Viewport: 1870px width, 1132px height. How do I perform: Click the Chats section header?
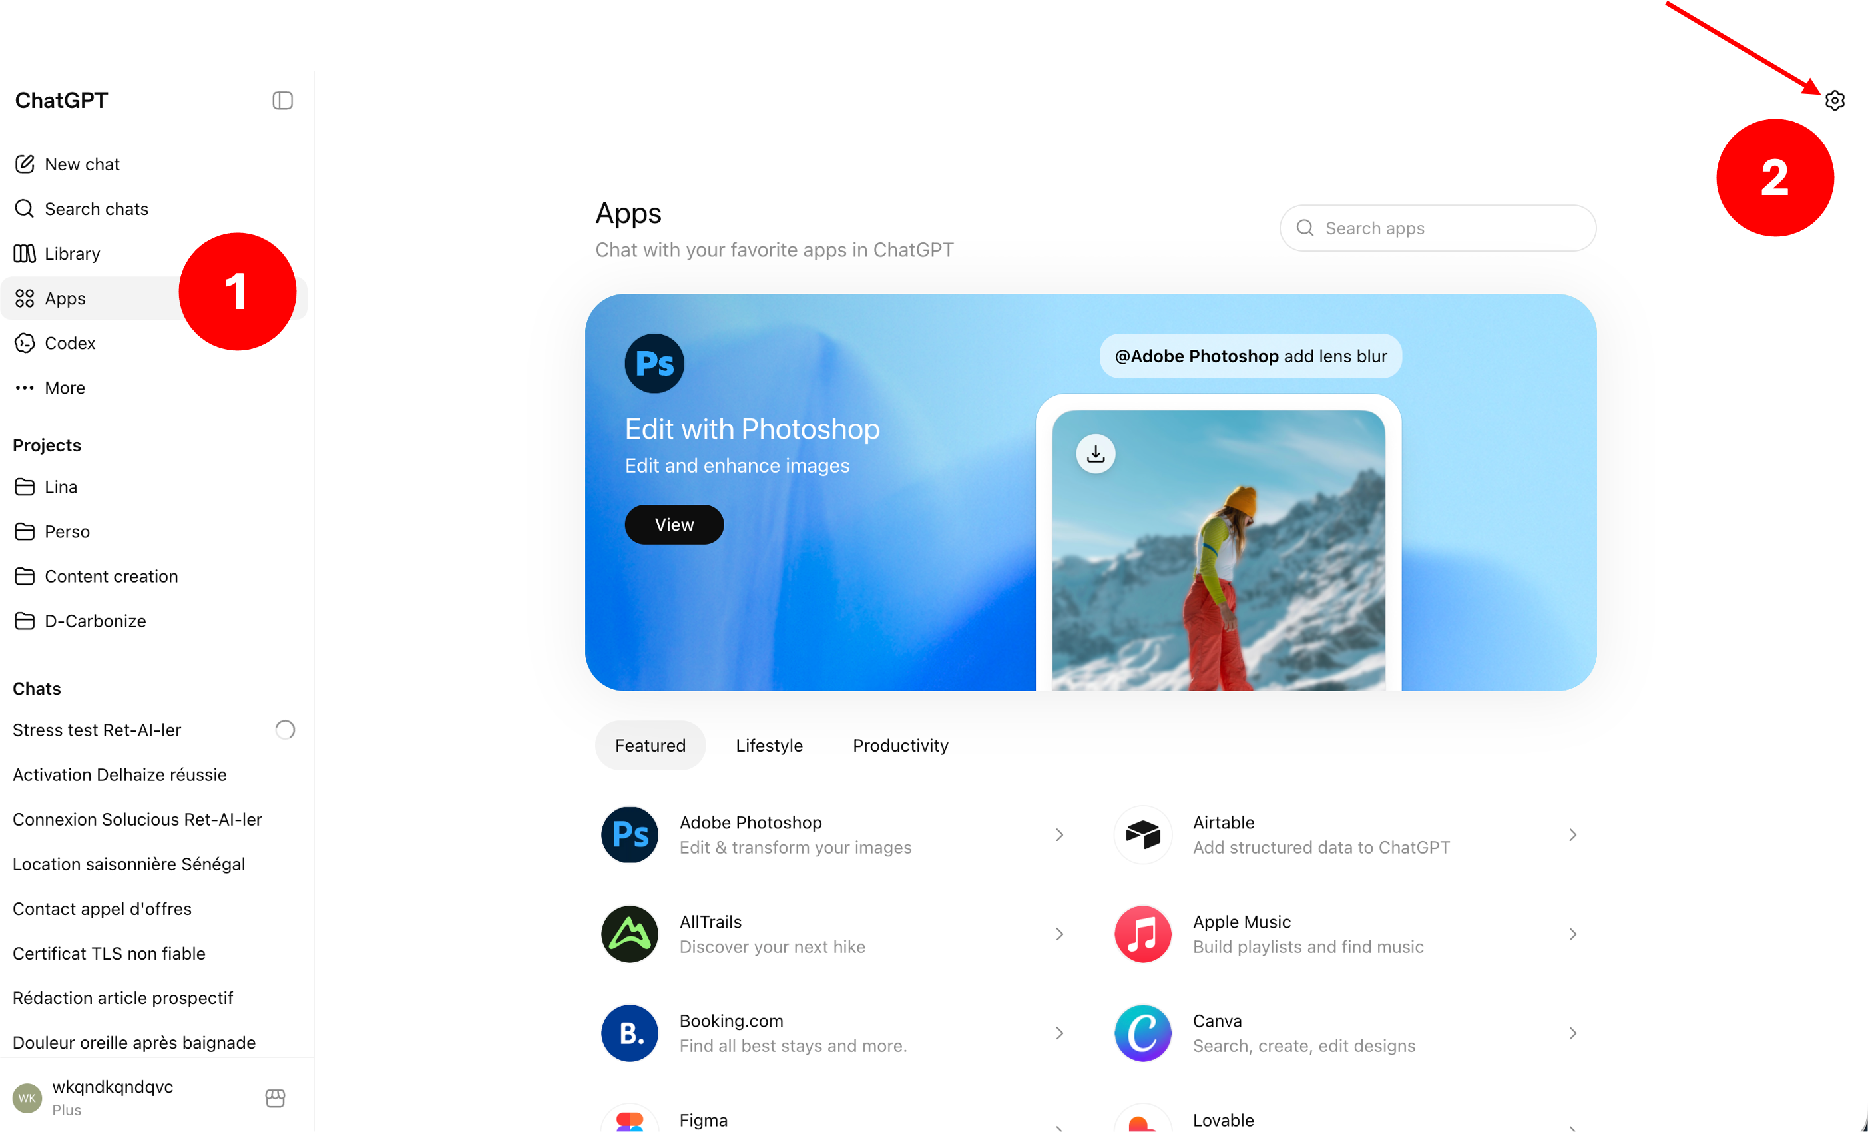tap(37, 688)
